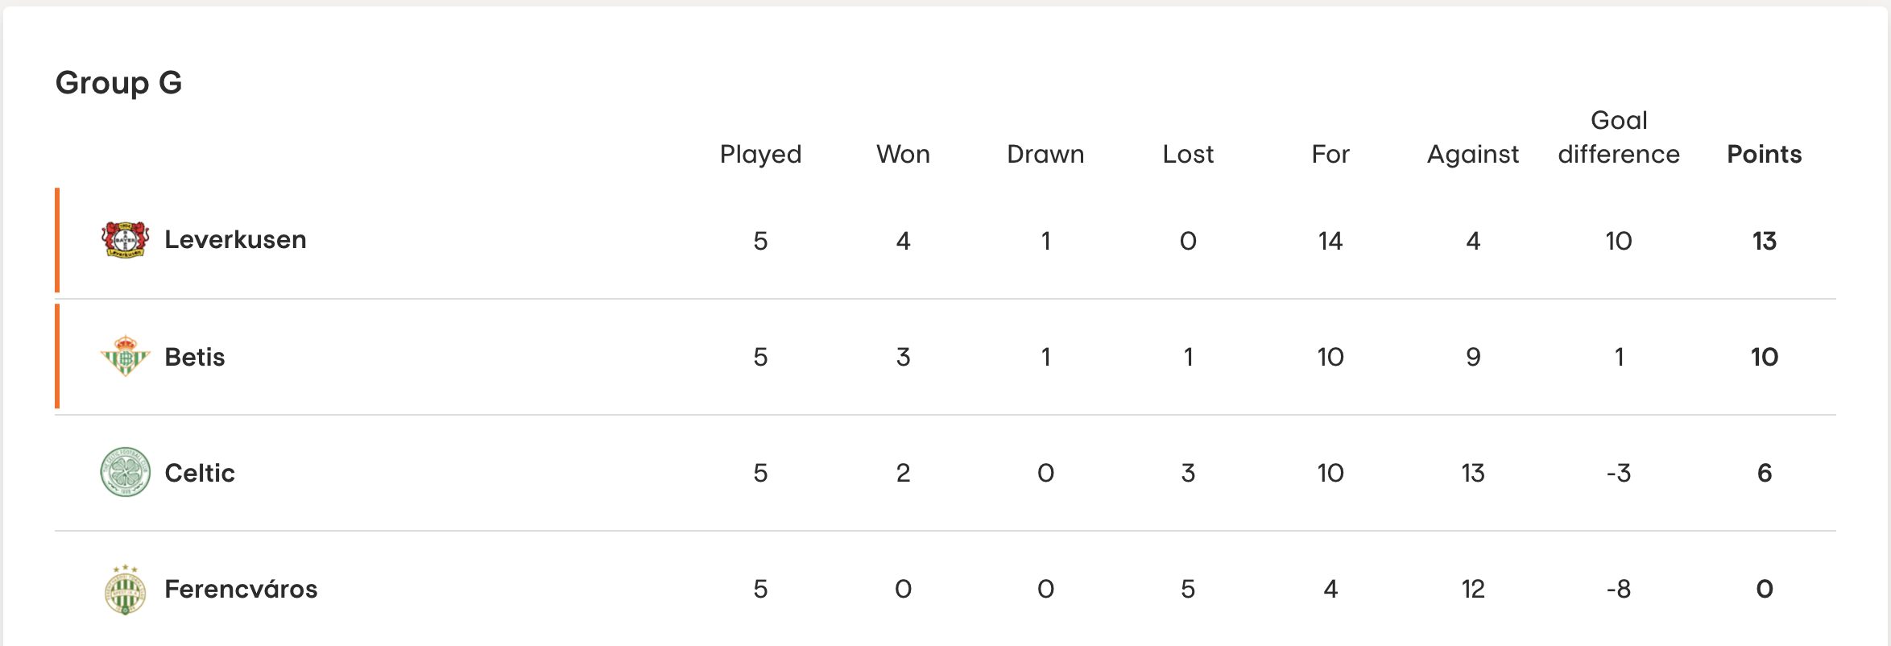
Task: Click Celtic's -3 goal difference value
Action: pos(1619,473)
